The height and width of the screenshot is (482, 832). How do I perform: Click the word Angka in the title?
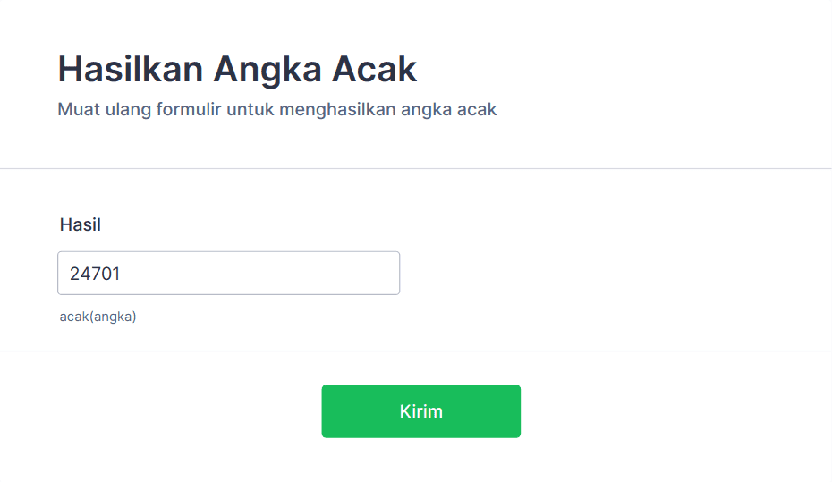(267, 70)
